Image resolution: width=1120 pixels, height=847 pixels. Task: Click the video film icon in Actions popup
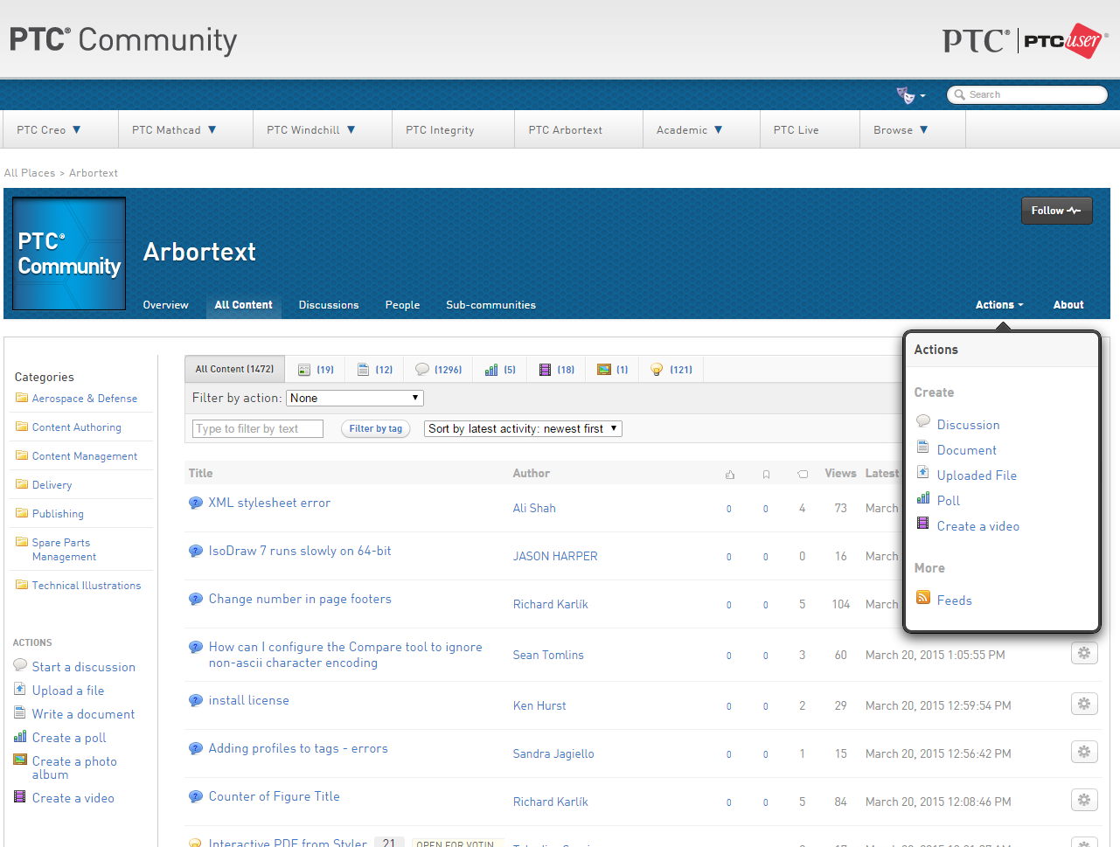pyautogui.click(x=922, y=523)
